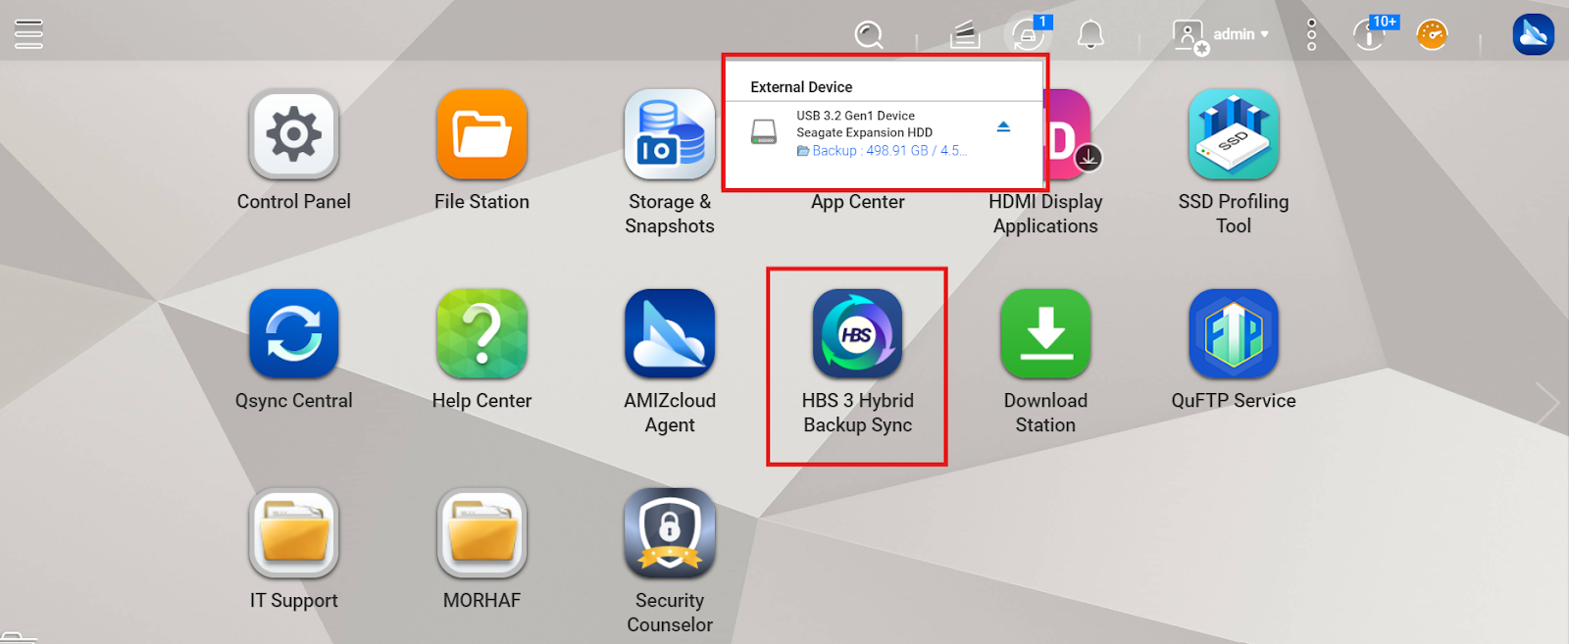Click the AMIZcloud icon in top bar
This screenshot has height=644, width=1569.
coord(1533,34)
